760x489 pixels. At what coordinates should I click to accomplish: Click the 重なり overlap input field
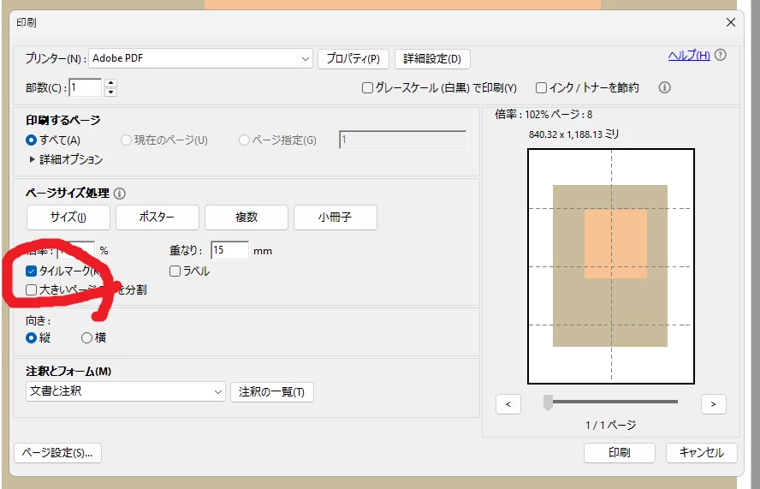coord(229,250)
